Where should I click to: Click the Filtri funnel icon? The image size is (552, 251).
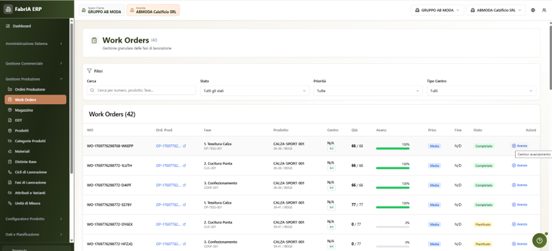pos(89,71)
